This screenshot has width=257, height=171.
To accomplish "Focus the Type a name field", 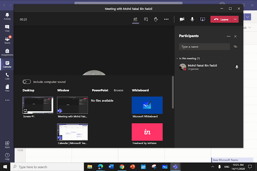I will (x=204, y=47).
